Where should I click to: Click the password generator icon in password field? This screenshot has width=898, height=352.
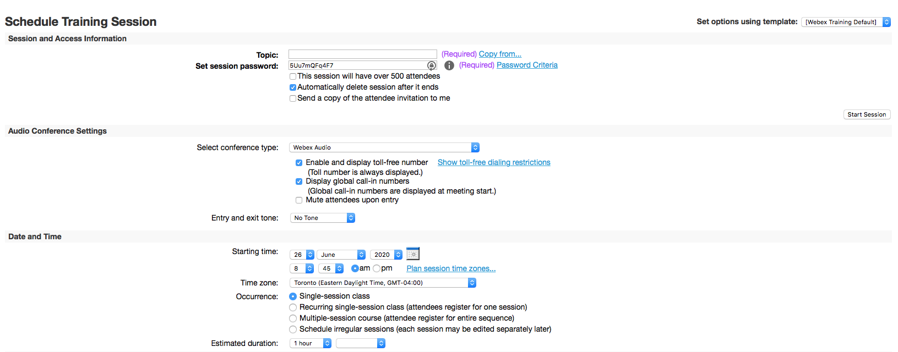coord(432,65)
